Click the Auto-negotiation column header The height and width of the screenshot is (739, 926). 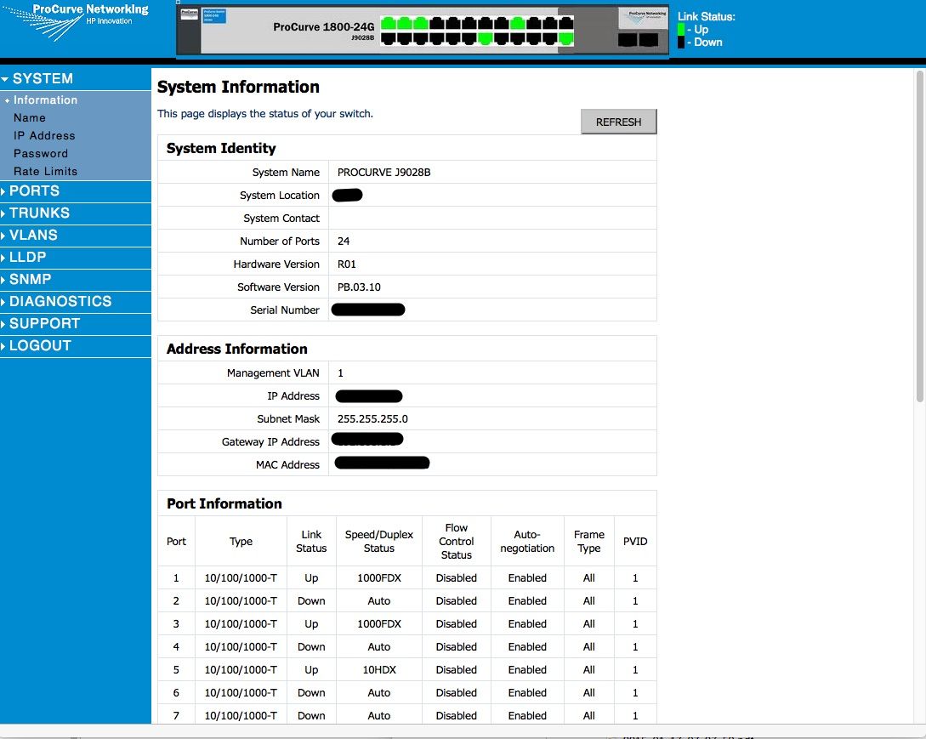coord(527,541)
